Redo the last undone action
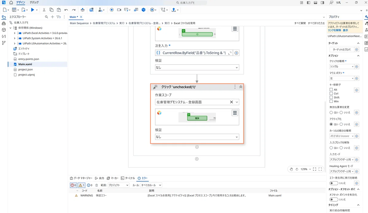This screenshot has width=368, height=213. pos(74,10)
